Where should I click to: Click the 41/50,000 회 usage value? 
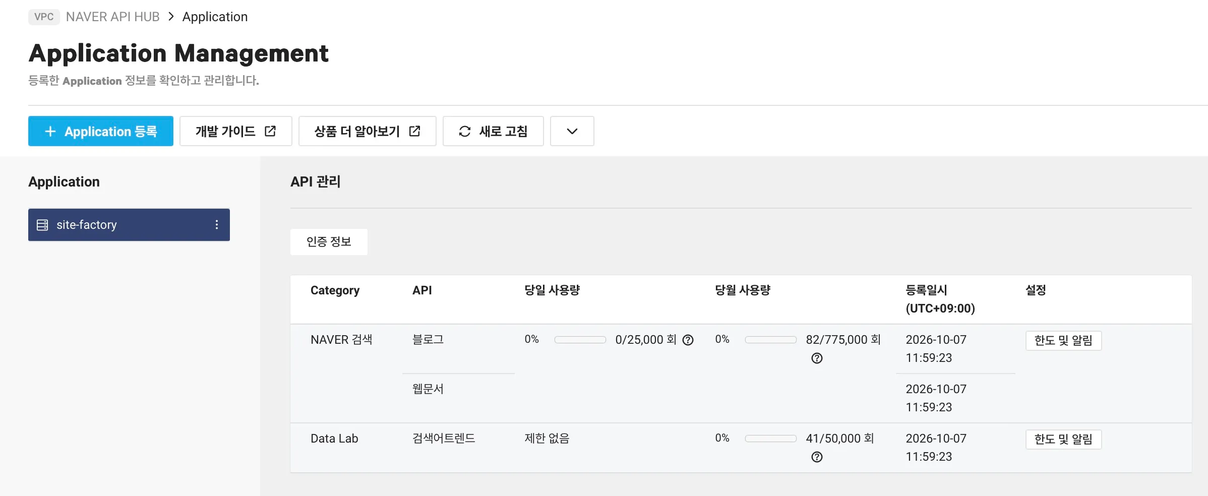coord(840,439)
